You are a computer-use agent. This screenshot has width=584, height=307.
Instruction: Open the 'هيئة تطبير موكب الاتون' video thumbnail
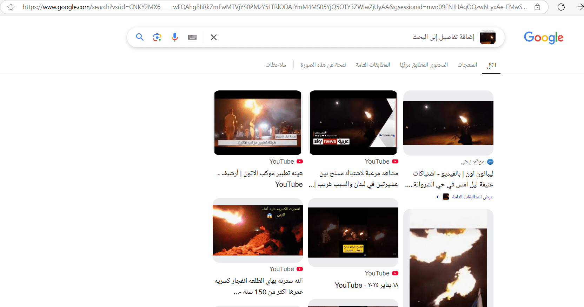click(x=258, y=123)
